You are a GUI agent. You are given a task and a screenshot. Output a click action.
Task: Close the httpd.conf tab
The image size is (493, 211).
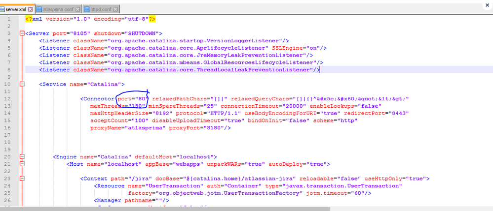pos(115,9)
